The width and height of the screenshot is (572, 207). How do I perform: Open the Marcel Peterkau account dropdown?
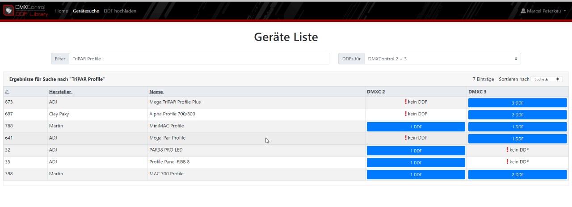click(543, 11)
